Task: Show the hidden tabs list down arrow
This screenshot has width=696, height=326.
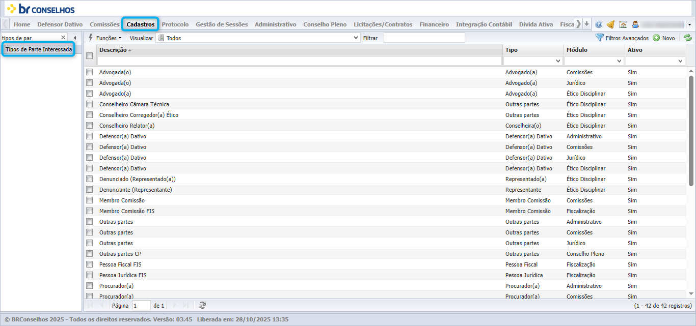Action: pos(587,24)
